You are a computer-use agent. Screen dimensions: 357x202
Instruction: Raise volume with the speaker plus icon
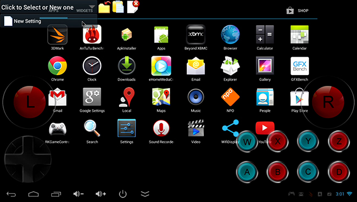click(101, 194)
